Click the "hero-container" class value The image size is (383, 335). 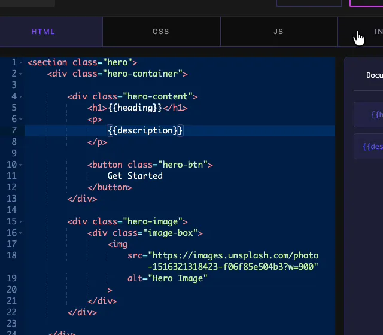[x=142, y=74]
